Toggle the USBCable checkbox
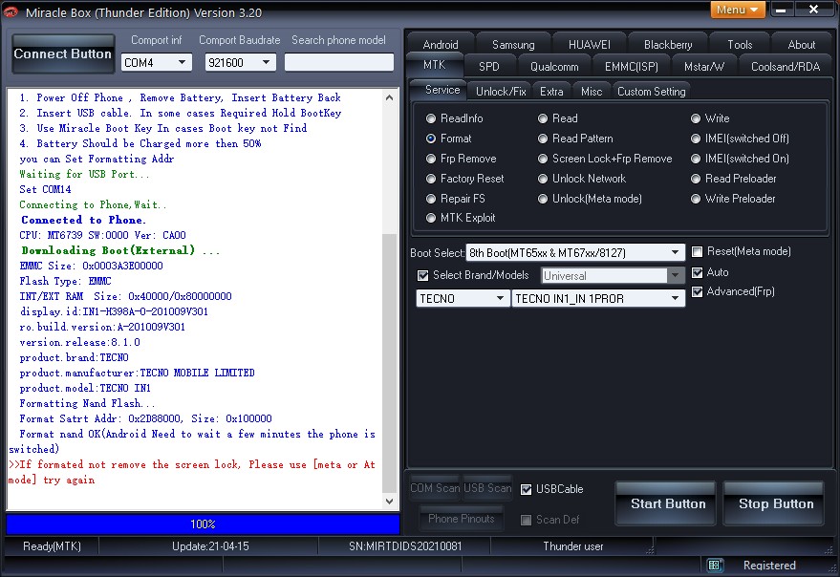This screenshot has width=840, height=577. click(x=526, y=490)
